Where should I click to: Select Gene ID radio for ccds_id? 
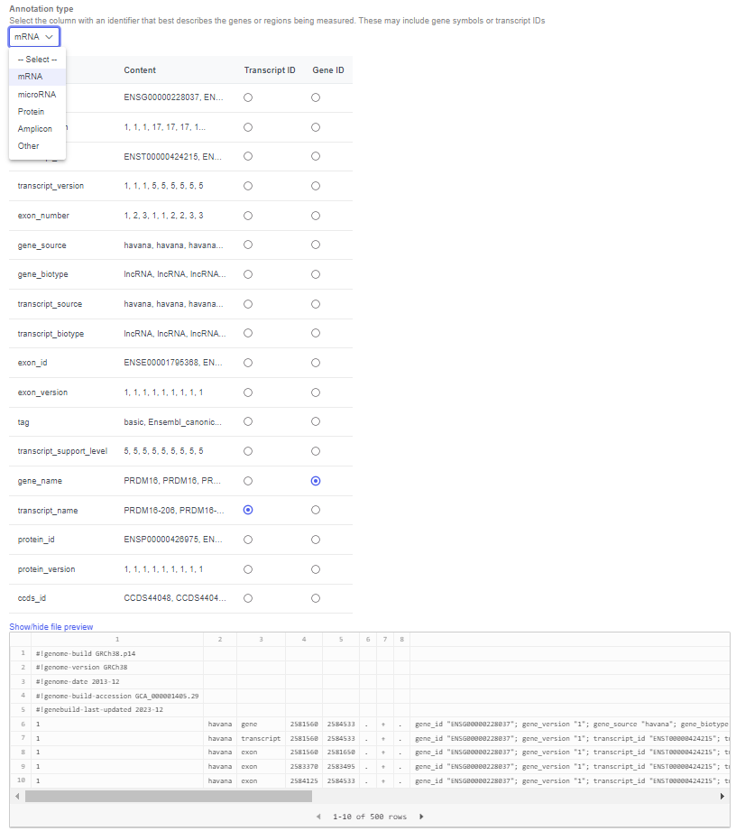315,598
